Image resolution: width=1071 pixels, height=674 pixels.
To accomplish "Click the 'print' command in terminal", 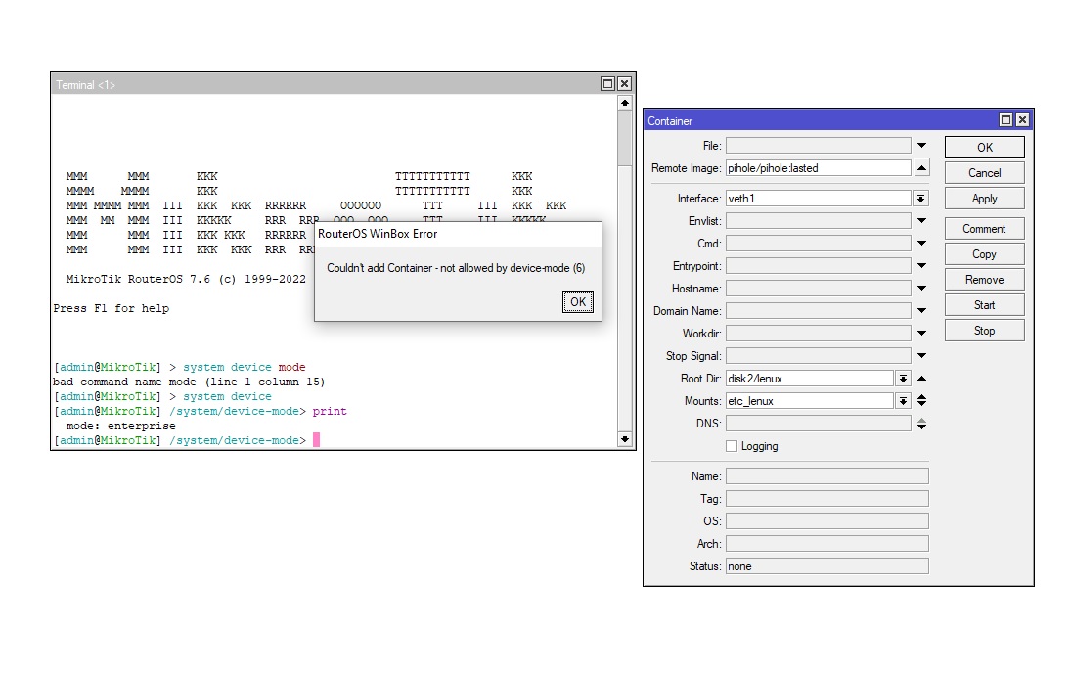I will 330,411.
